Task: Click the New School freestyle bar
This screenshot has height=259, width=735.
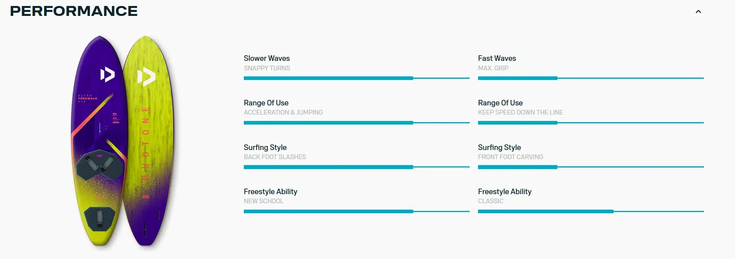Action: click(x=357, y=211)
